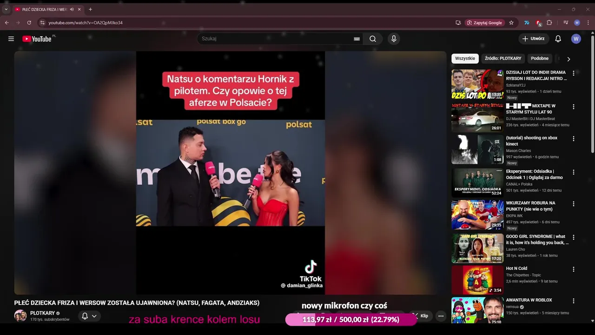Click the Lauren Cho channel name
This screenshot has height=335, width=595.
pyautogui.click(x=516, y=249)
